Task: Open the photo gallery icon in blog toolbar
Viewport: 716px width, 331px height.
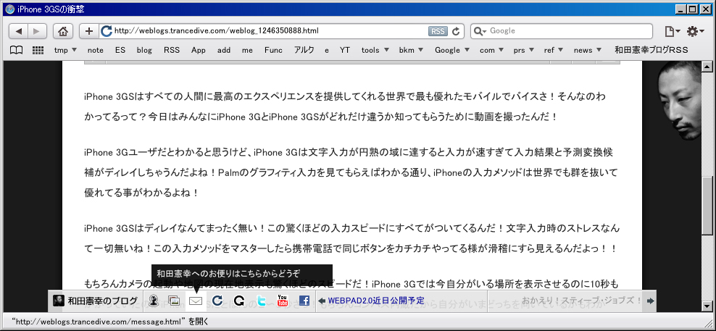Action: [x=174, y=301]
